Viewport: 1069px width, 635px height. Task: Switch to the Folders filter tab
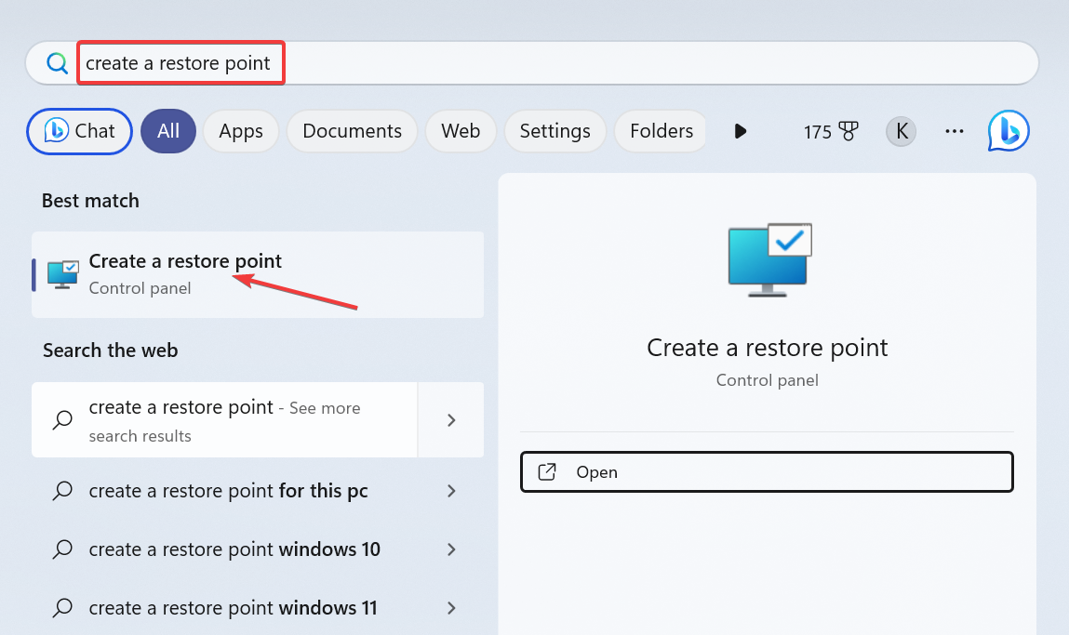[x=661, y=131]
